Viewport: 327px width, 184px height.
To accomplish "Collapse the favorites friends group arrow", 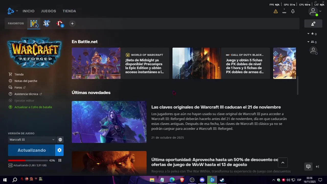I will [x=308, y=34].
